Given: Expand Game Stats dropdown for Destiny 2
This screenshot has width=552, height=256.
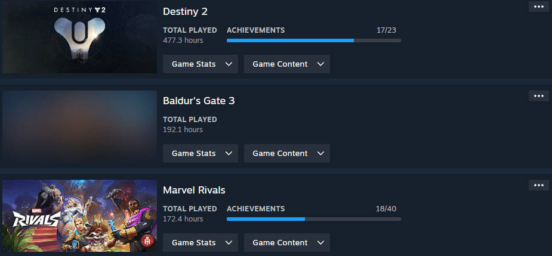Looking at the screenshot, I should (201, 64).
